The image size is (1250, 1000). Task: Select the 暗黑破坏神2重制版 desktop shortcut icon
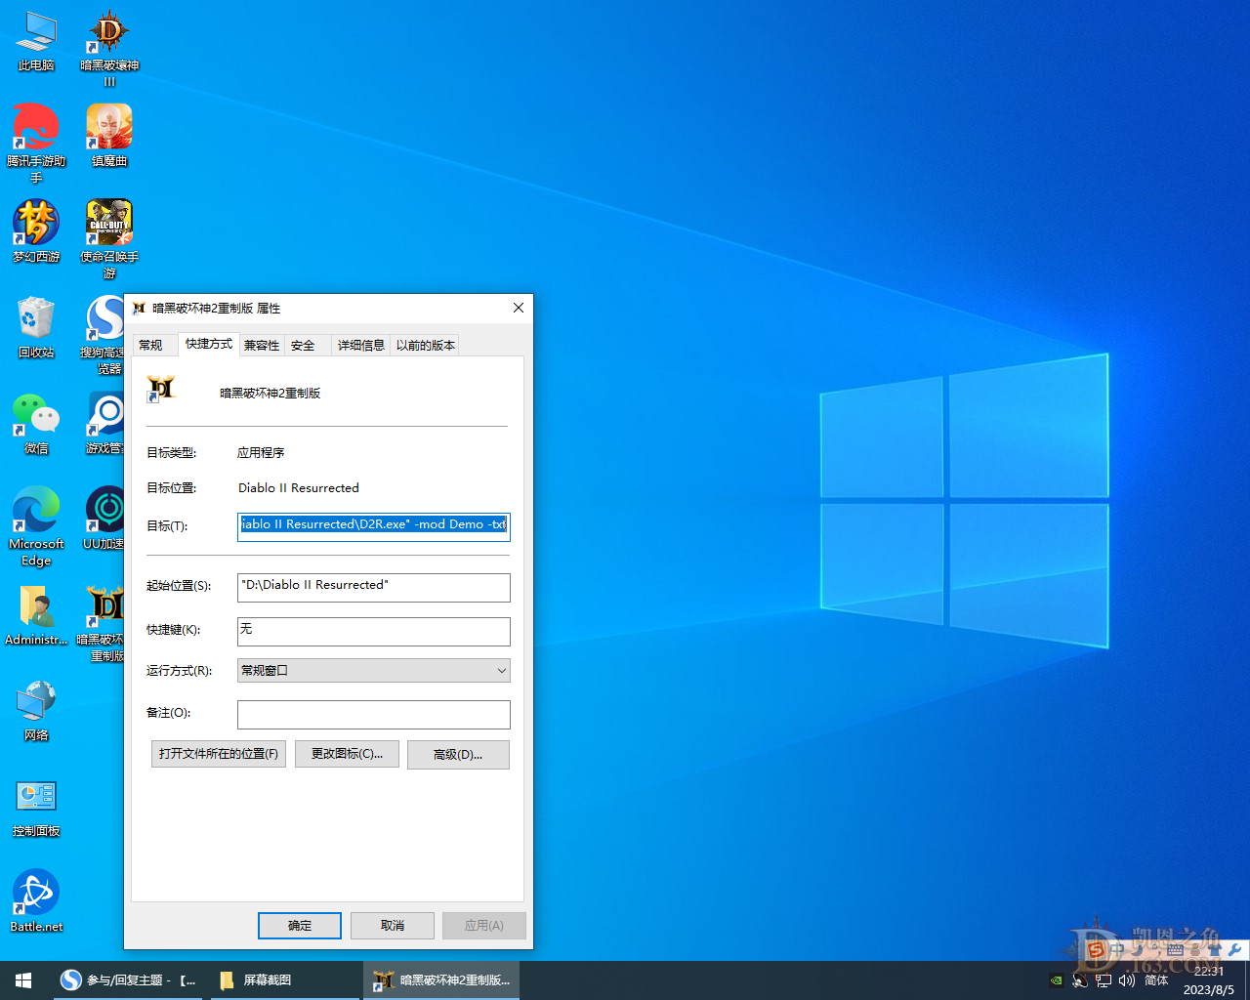[x=102, y=623]
